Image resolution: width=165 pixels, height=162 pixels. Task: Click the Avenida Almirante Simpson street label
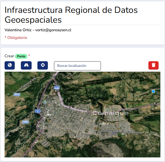tap(120, 132)
